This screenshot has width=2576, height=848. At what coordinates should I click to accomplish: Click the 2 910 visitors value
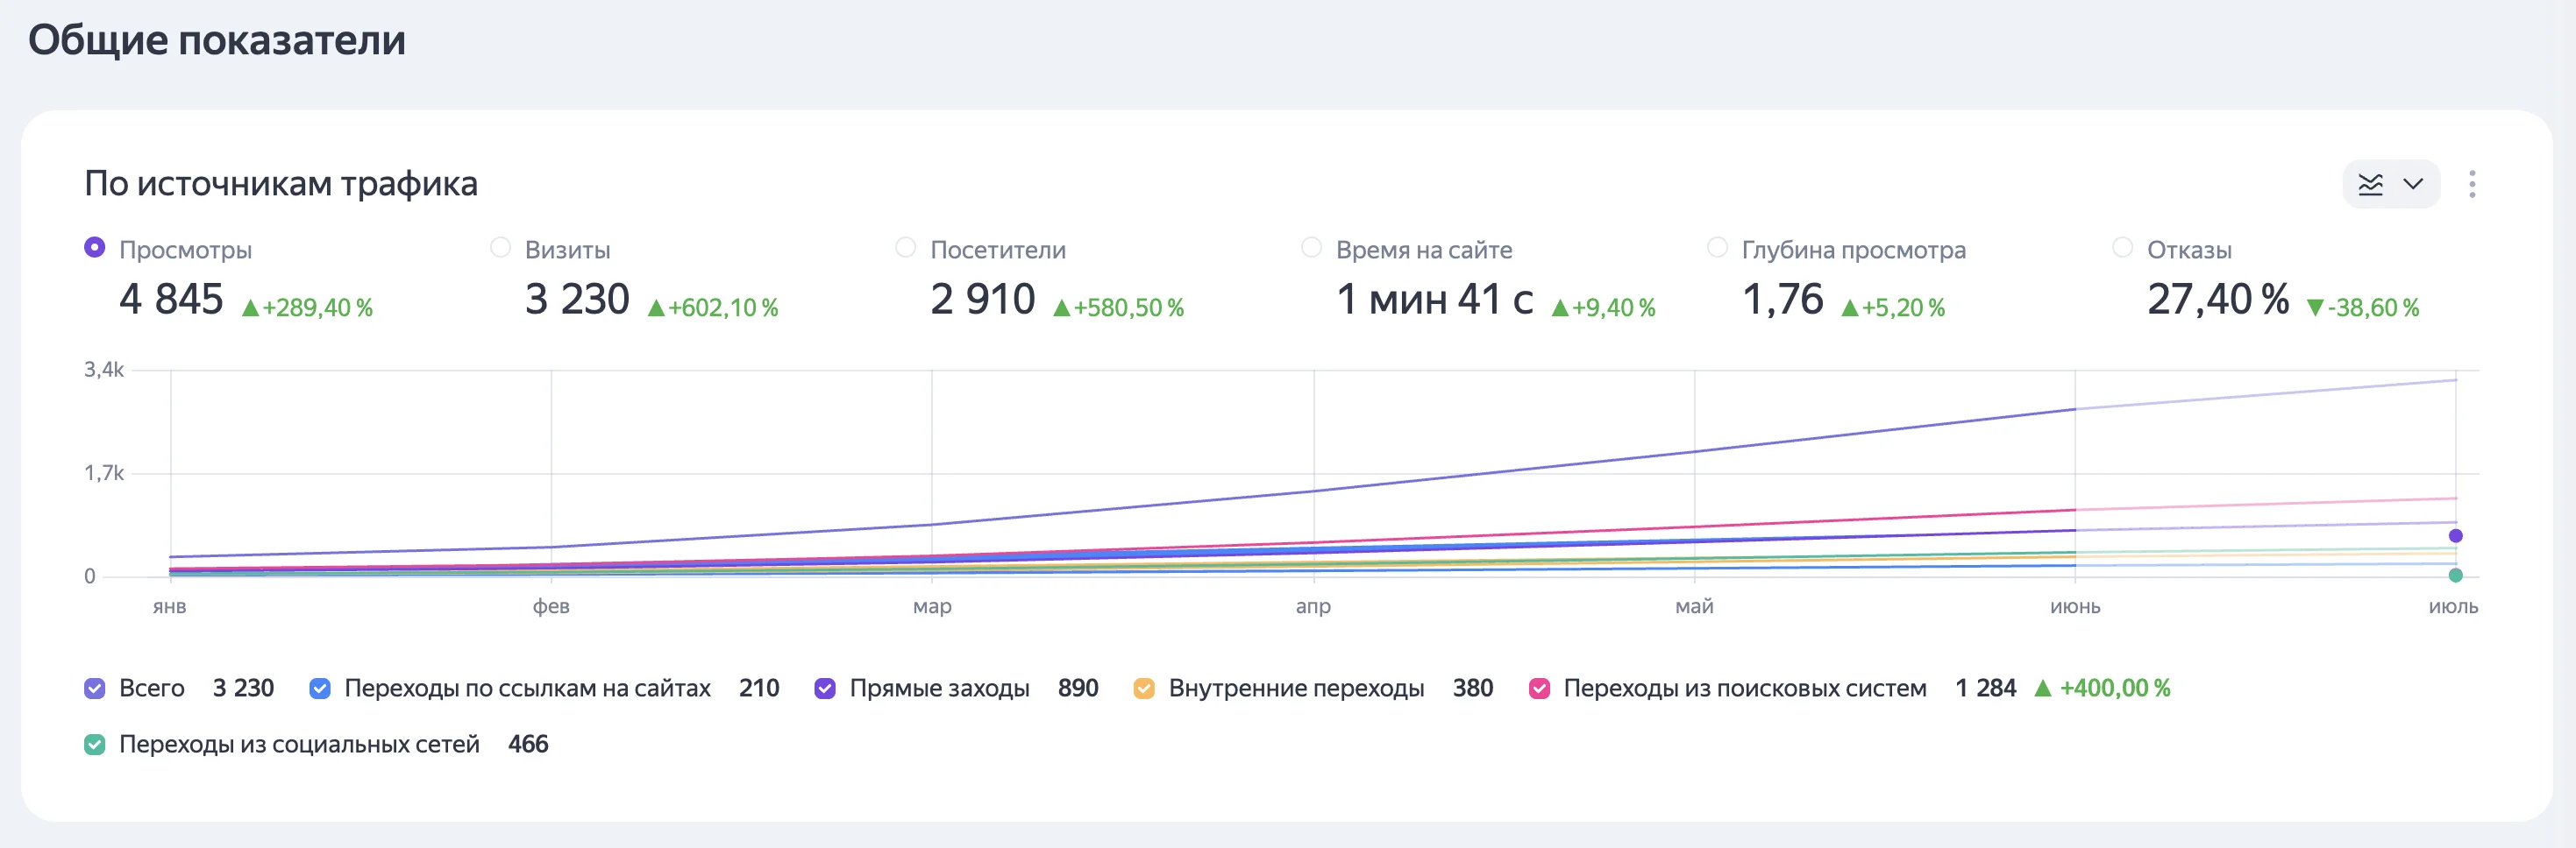point(983,299)
